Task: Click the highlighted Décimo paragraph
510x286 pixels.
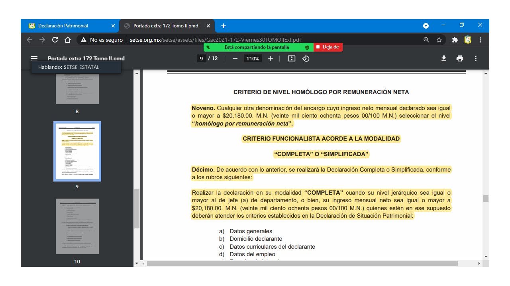Action: pos(321,173)
